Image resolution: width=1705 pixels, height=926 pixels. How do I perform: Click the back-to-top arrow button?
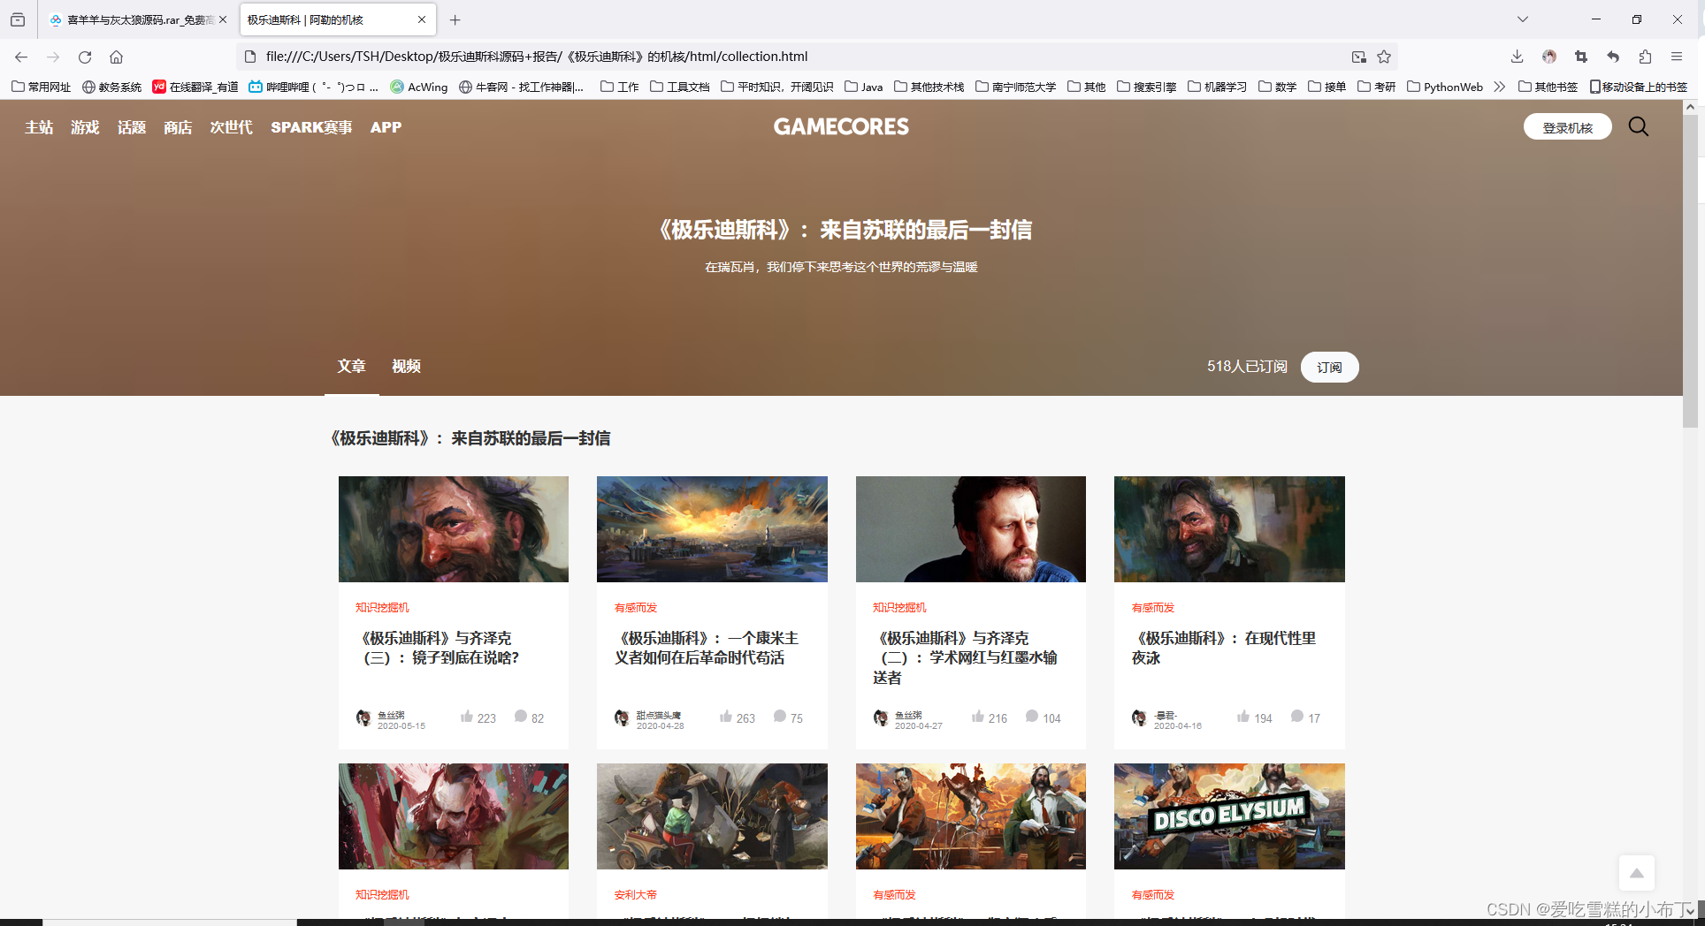click(x=1637, y=873)
